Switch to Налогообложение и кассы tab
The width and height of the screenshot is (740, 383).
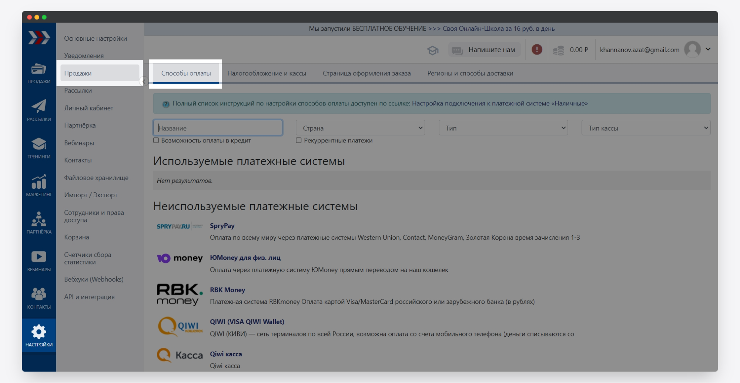click(267, 73)
